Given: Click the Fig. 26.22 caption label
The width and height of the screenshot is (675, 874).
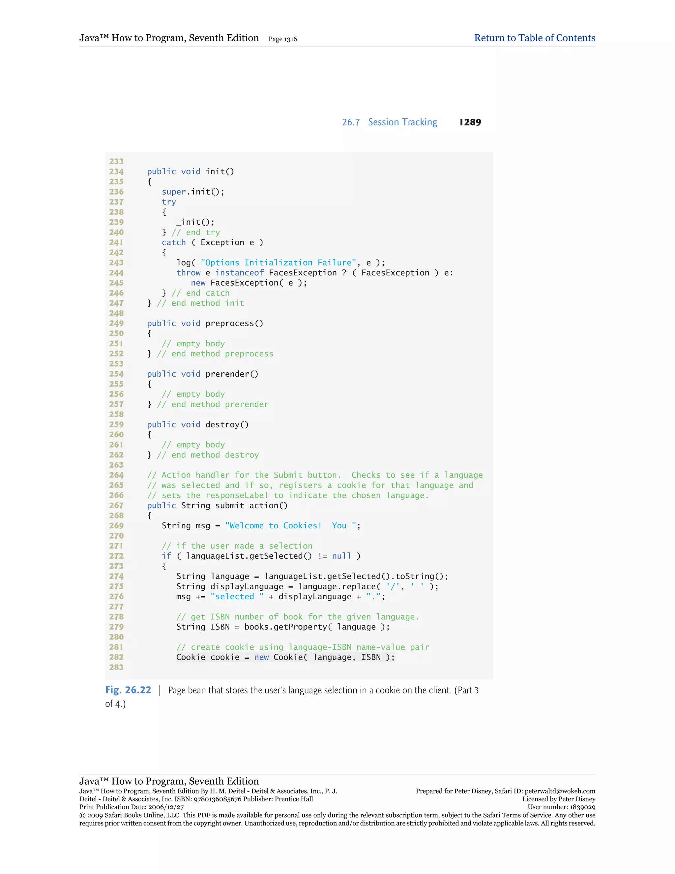Looking at the screenshot, I should coord(128,690).
